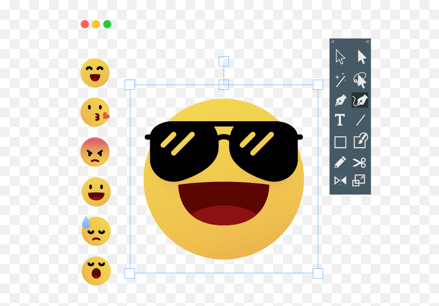
Task: Select the Rectangle shape tool
Action: click(339, 141)
